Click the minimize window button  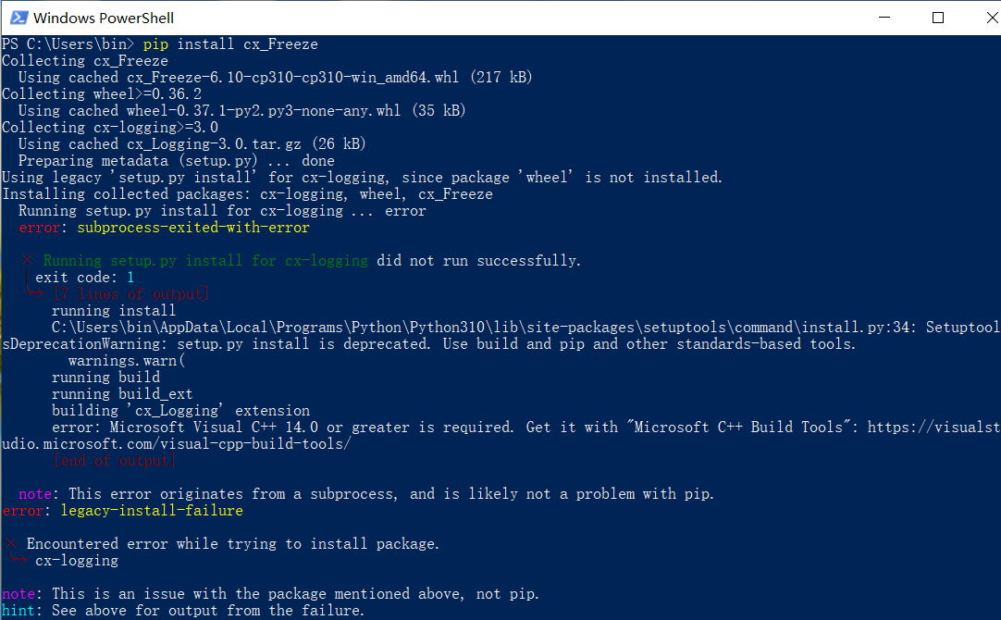(884, 18)
